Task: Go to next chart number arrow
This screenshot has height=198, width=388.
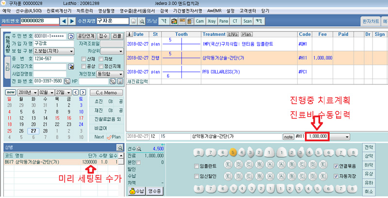Action: click(x=72, y=21)
